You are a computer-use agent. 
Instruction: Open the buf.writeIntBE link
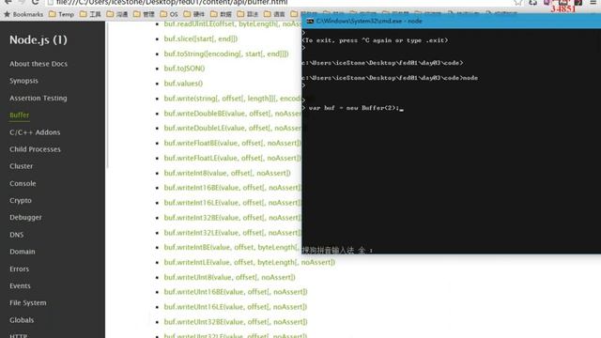click(x=233, y=247)
